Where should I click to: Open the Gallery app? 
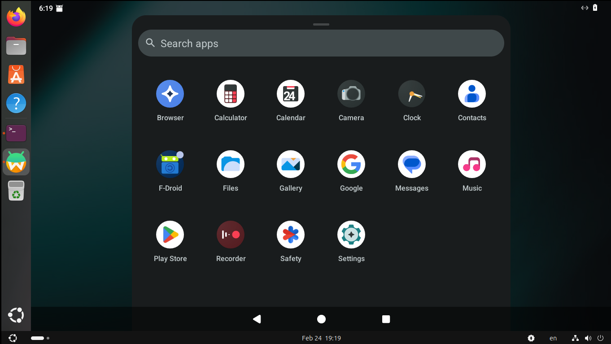point(291,164)
